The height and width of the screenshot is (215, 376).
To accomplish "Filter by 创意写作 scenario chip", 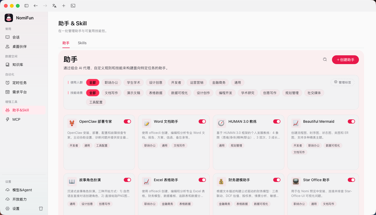I will point(270,93).
